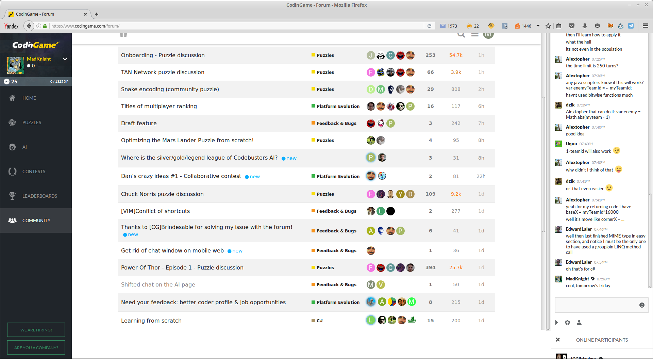
Task: Open chat settings gear icon
Action: coord(567,323)
